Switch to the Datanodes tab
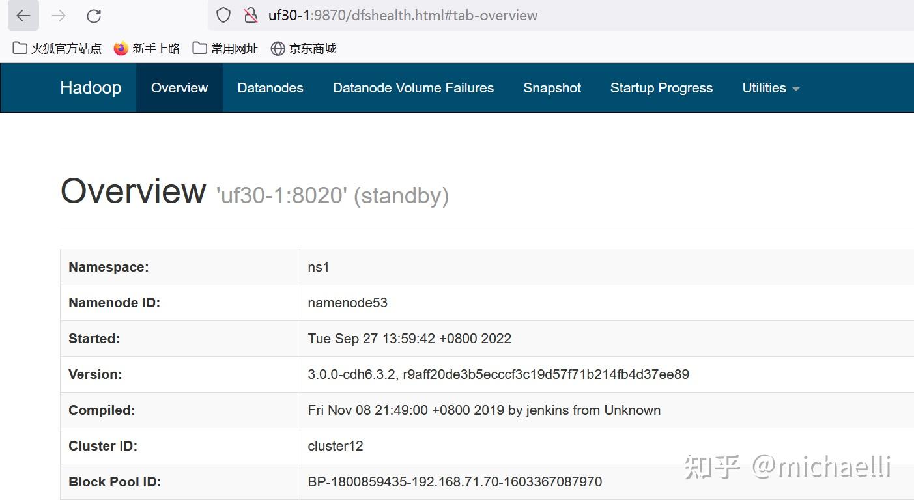 point(270,87)
